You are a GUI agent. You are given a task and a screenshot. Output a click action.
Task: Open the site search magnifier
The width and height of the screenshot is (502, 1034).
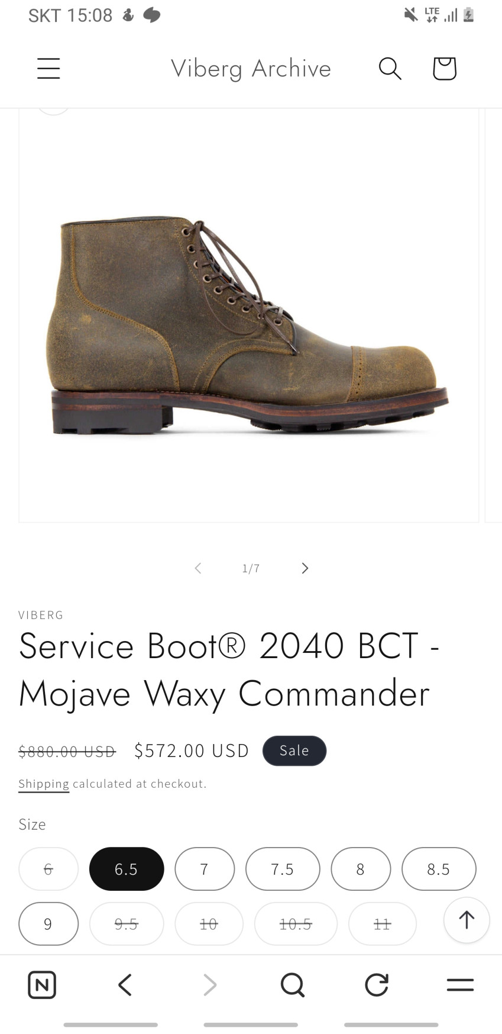[390, 68]
